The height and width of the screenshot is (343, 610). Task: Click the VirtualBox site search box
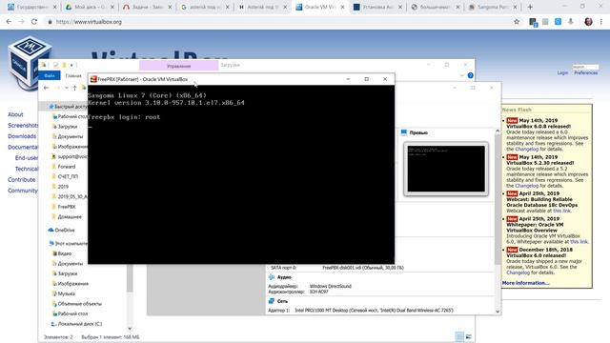click(585, 67)
